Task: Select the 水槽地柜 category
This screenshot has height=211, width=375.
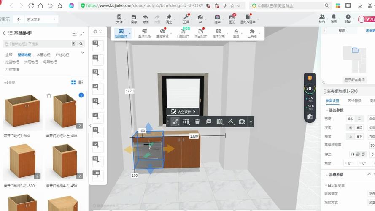Action: 43,54
